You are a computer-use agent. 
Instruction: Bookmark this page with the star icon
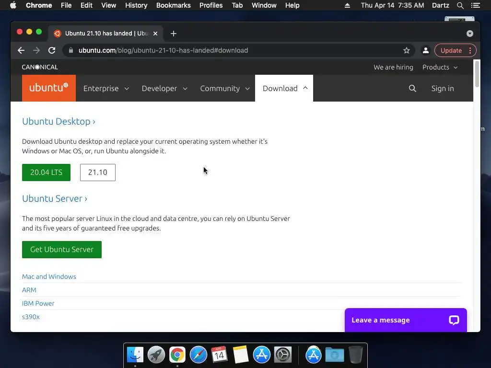(x=407, y=50)
